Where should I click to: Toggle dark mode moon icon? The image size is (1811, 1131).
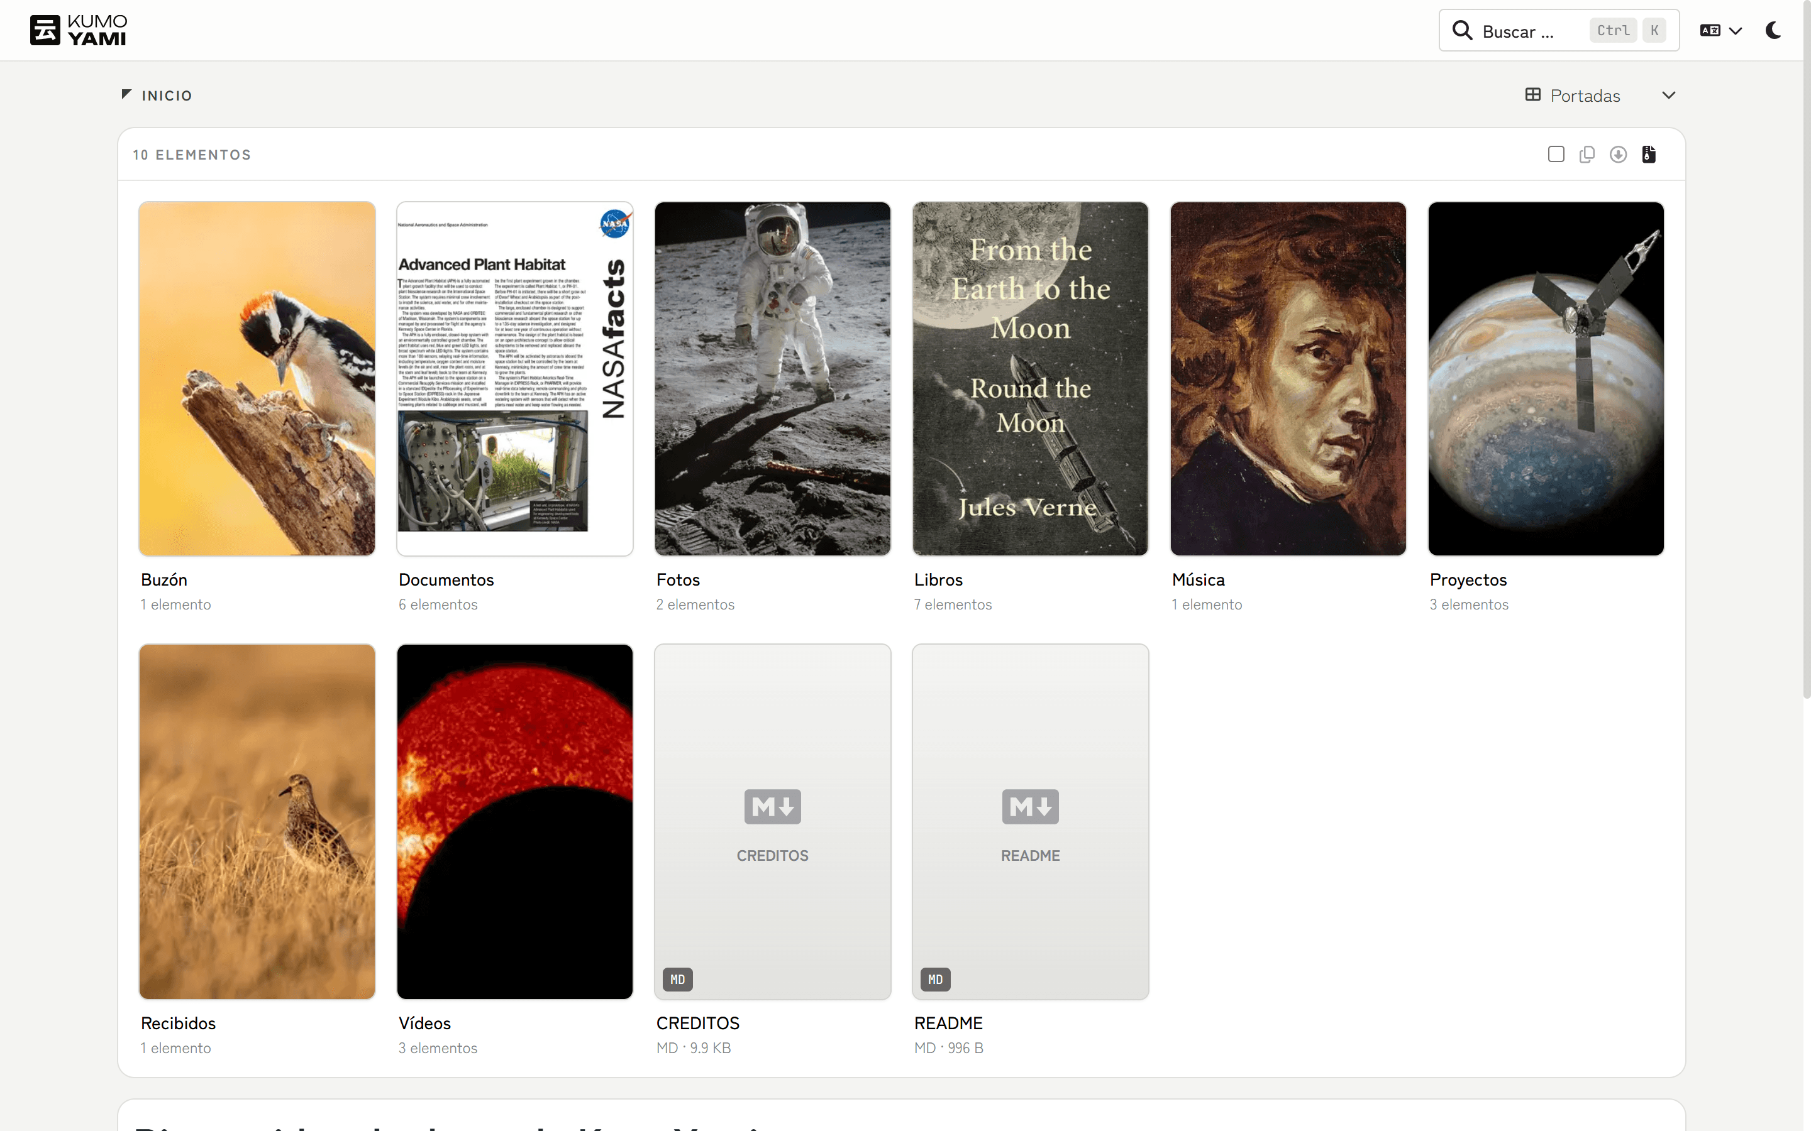(1773, 31)
